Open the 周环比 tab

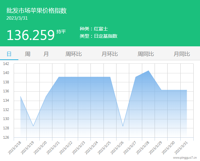(x=73, y=54)
